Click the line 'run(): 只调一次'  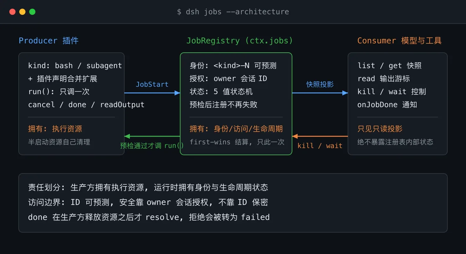pyautogui.click(x=59, y=92)
